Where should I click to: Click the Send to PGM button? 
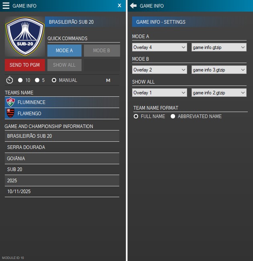[24, 65]
